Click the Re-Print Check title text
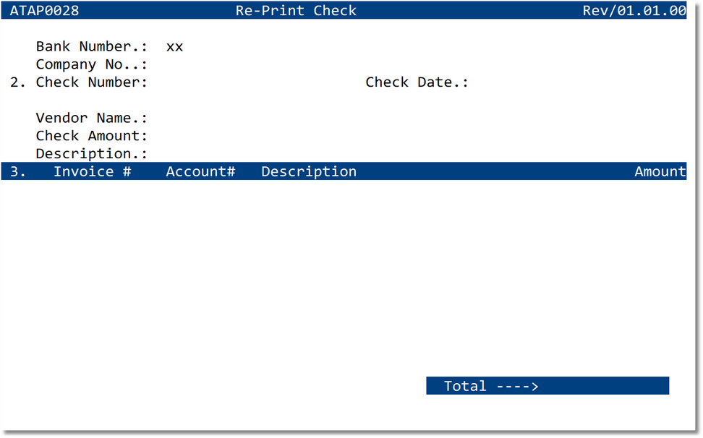 click(x=296, y=10)
